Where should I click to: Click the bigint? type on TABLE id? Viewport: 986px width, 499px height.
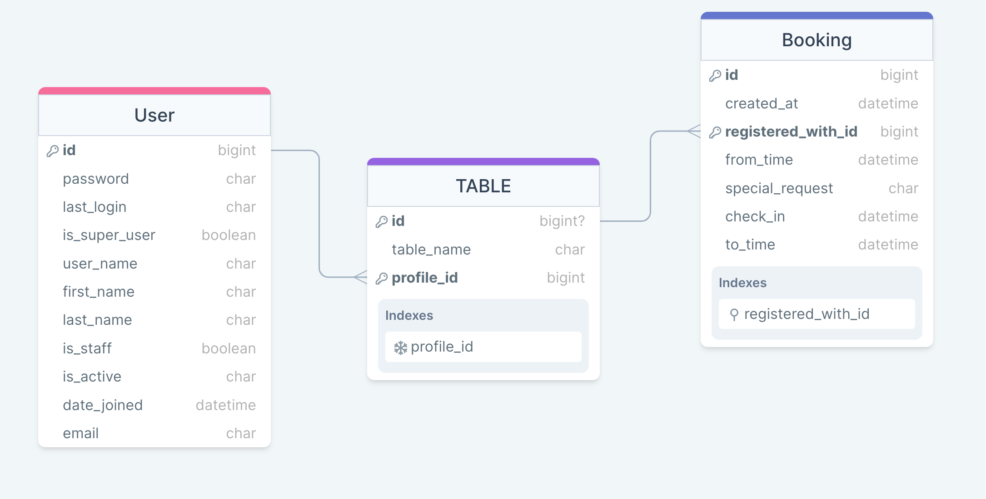click(562, 221)
